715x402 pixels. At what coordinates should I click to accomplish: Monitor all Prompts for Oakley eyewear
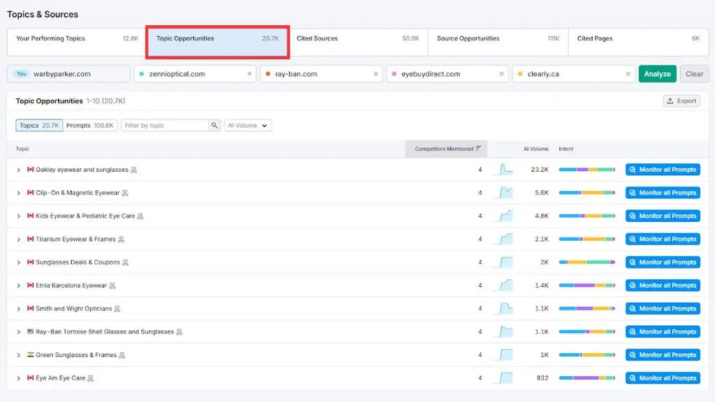click(663, 170)
